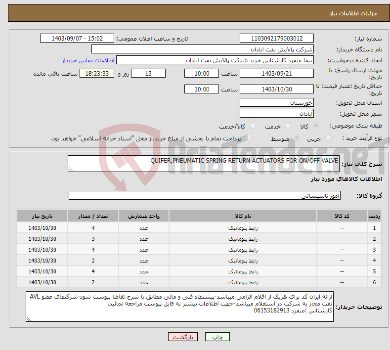Select the کالا radio button

pos(316,126)
